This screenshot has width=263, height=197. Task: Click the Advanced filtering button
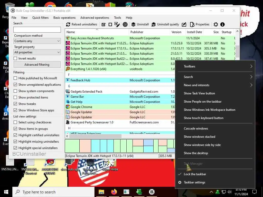click(37, 64)
